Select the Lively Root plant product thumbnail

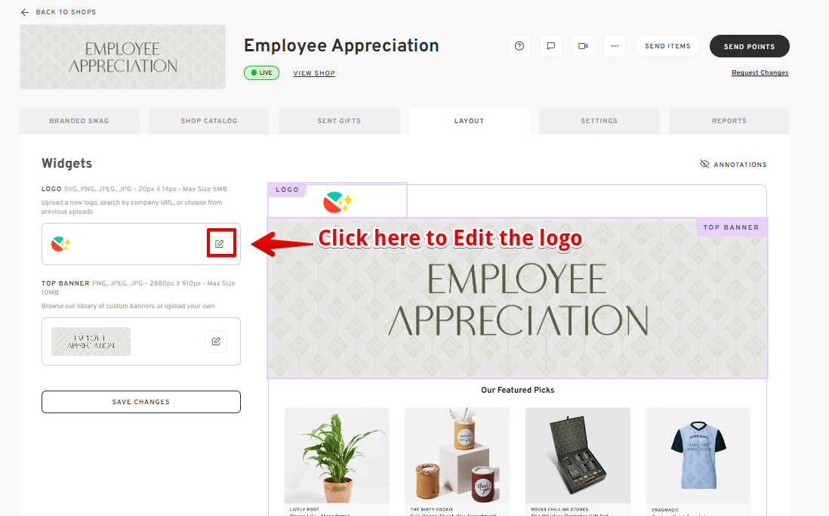pos(337,455)
